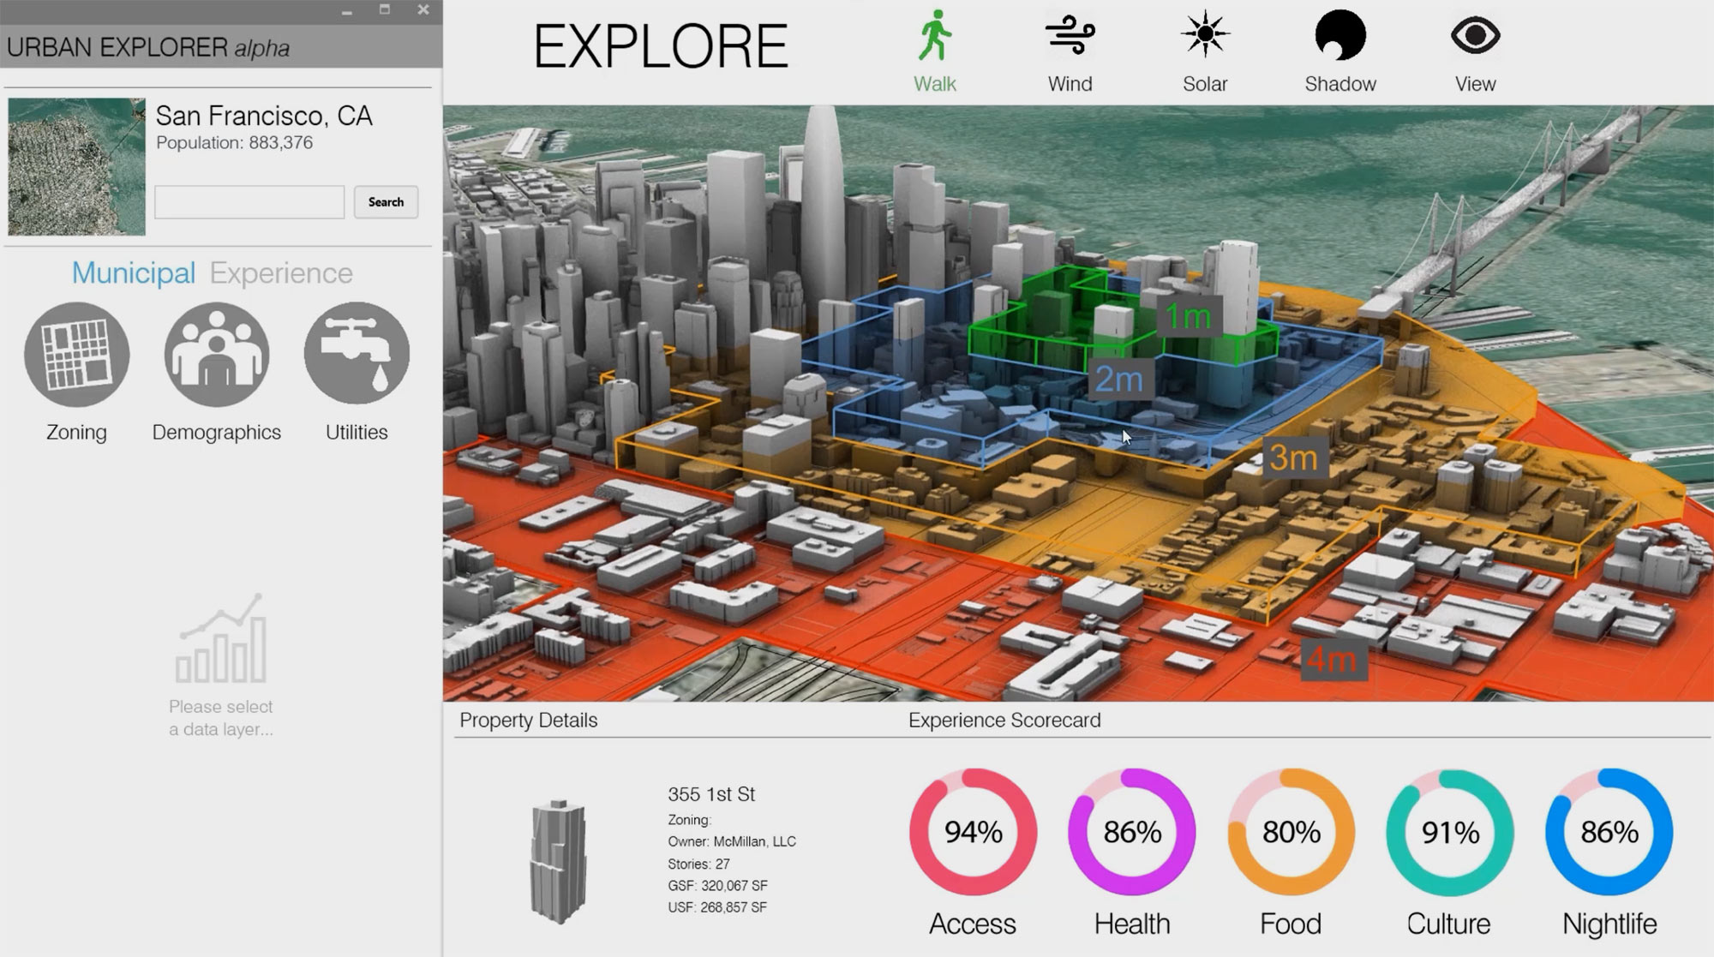Click the Stories: 27 line
Screen dimensions: 1714x957
699,864
